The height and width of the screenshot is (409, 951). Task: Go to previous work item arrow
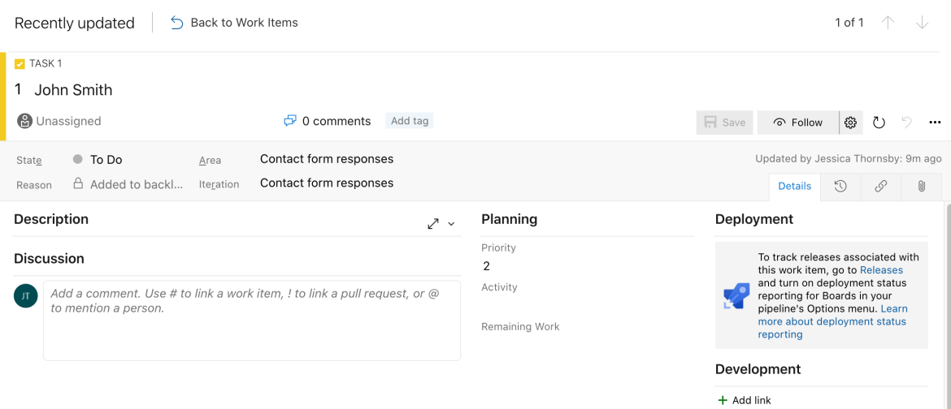888,23
